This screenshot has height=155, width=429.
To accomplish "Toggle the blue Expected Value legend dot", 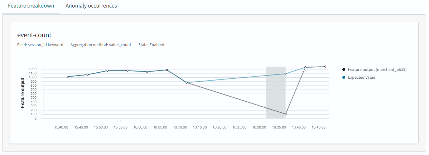I will tap(344, 77).
